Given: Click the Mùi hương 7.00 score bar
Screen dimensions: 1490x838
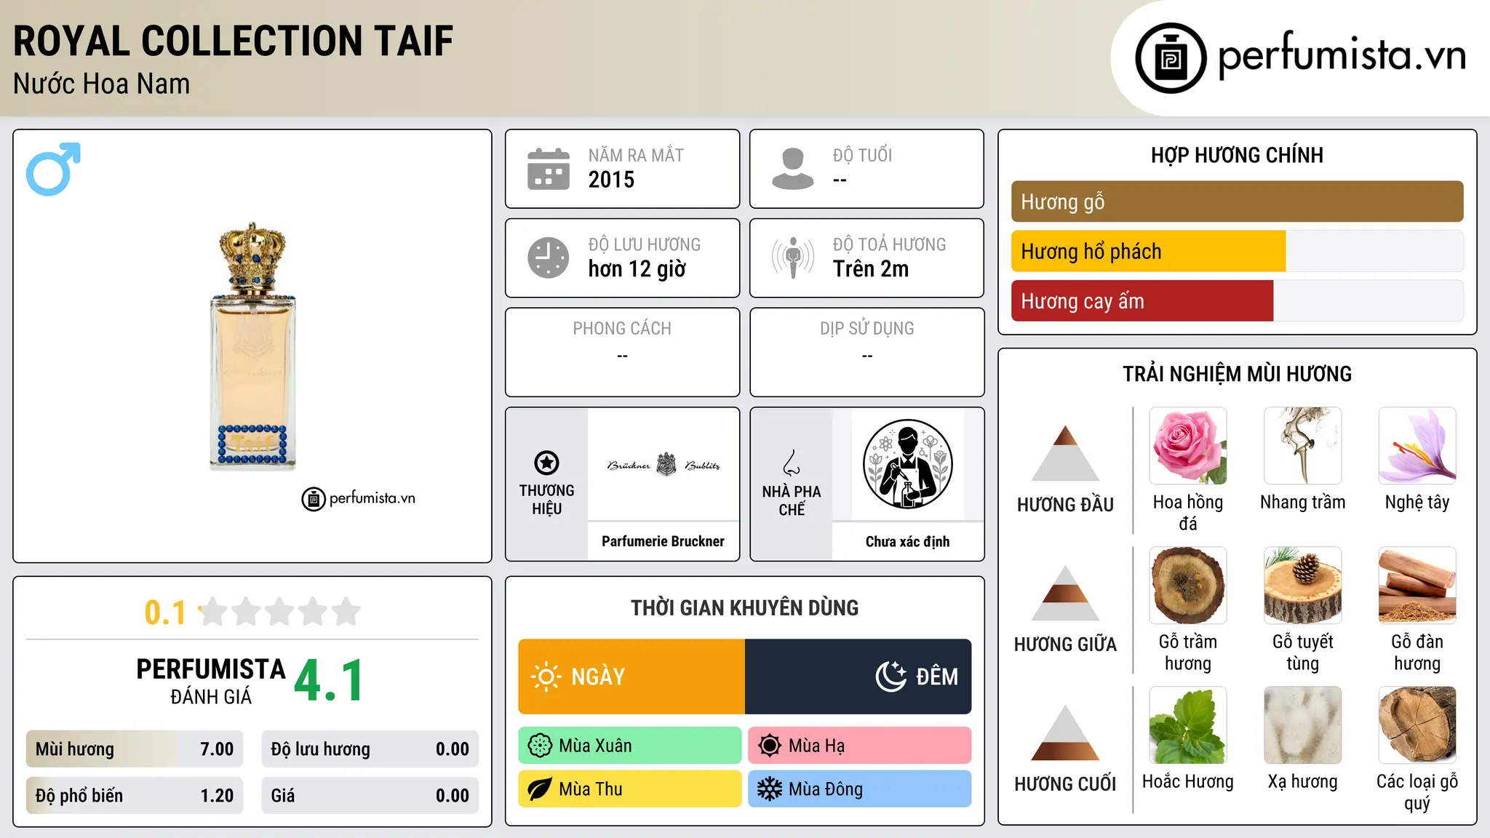Looking at the screenshot, I should click(135, 749).
